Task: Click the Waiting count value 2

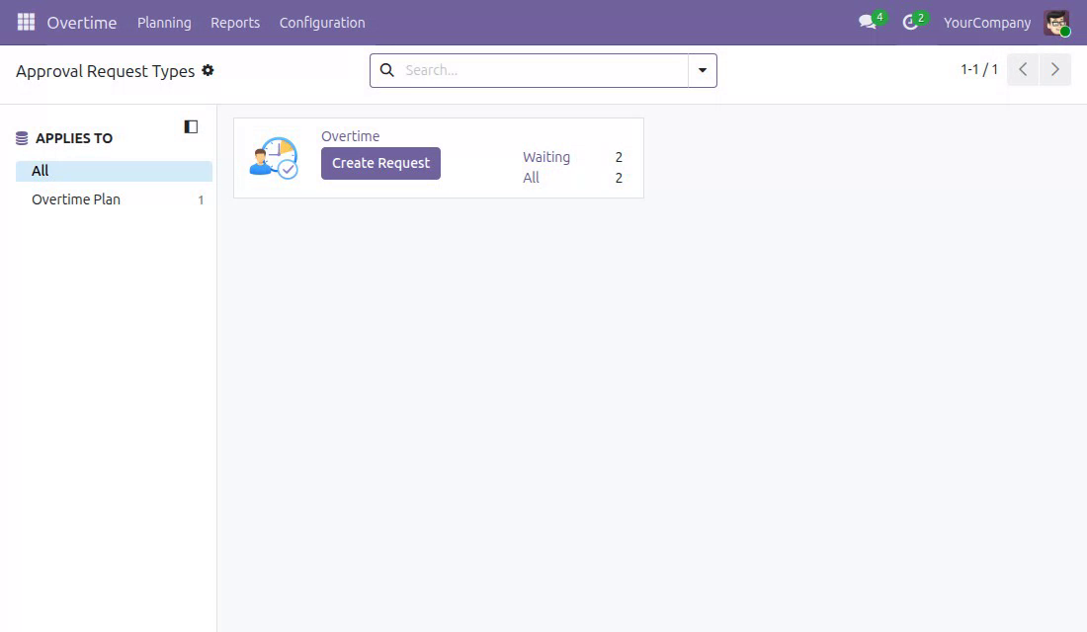Action: tap(619, 157)
